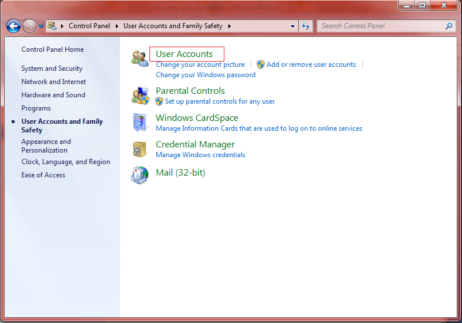This screenshot has width=462, height=323.
Task: Click the Back navigation arrow button
Action: tap(13, 26)
